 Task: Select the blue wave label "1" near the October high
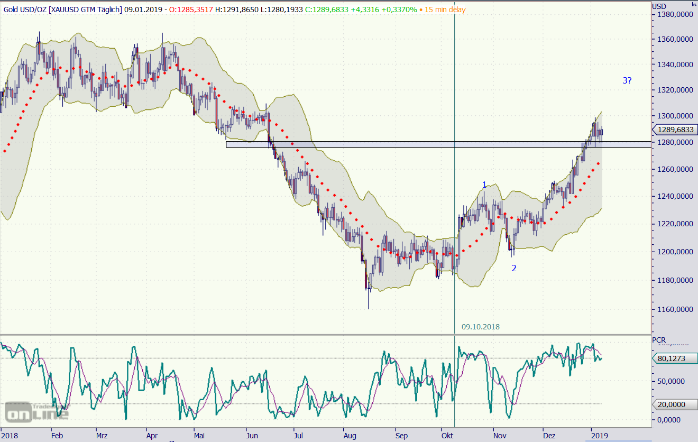click(x=484, y=185)
